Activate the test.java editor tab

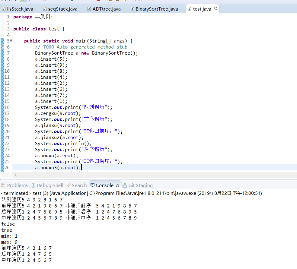[202, 9]
